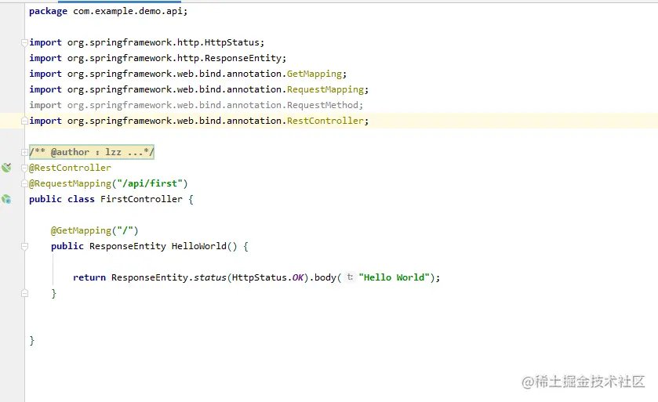Image resolution: width=658 pixels, height=402 pixels.
Task: Click the public keyword before class
Action: pos(45,199)
